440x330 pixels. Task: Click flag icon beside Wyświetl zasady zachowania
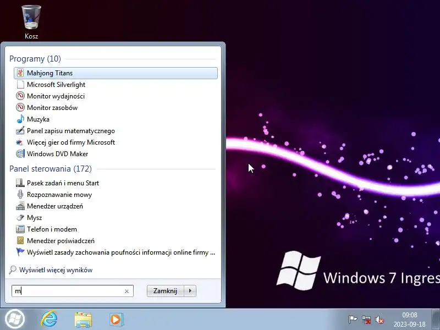click(x=20, y=252)
